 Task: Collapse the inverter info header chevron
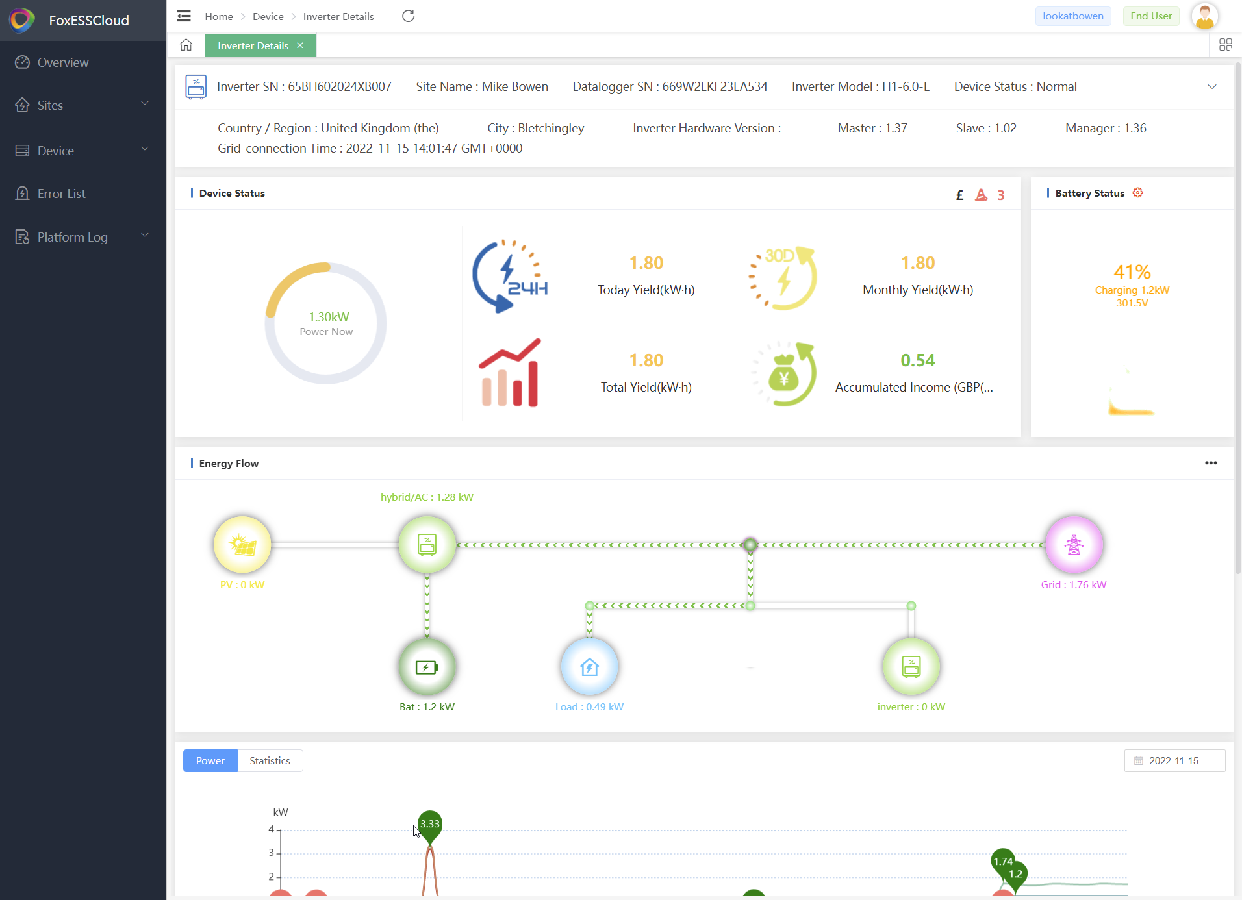pyautogui.click(x=1211, y=87)
